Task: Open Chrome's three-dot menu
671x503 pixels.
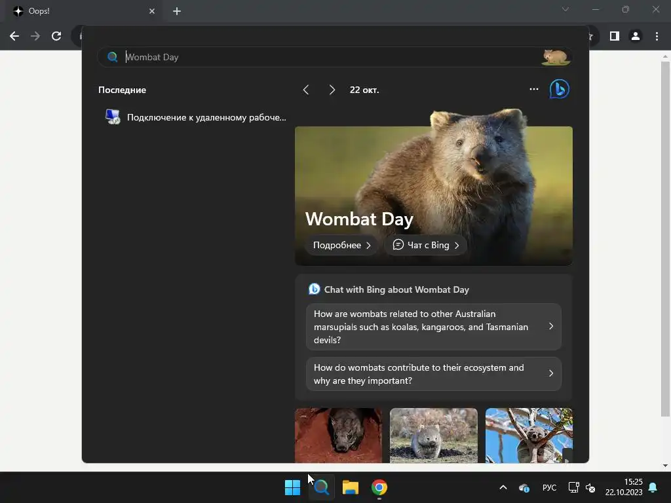Action: [657, 36]
